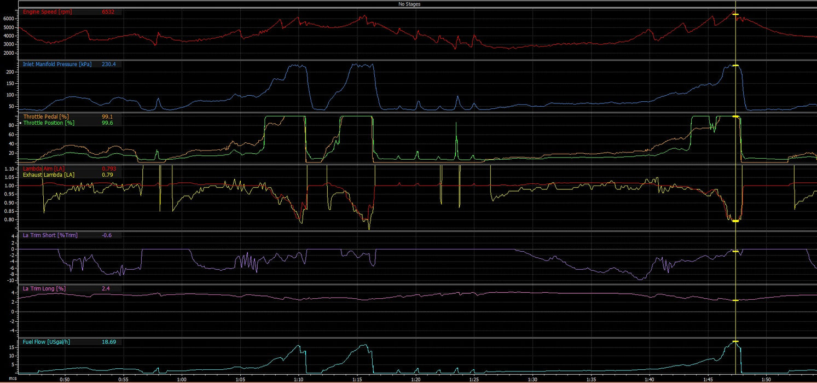This screenshot has width=817, height=383.
Task: Click the yellow cursor marker on Fuel Flow trace
Action: coord(735,342)
